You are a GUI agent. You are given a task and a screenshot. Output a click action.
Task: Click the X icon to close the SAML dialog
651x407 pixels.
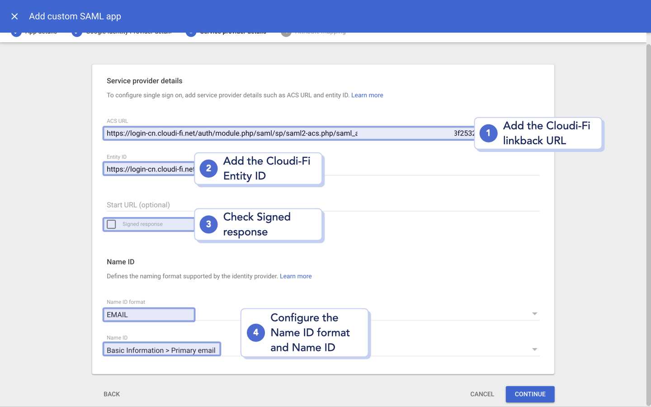coord(14,16)
